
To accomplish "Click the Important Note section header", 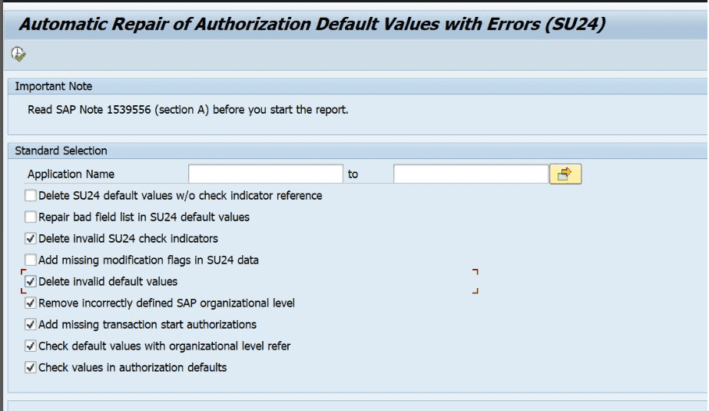I will click(x=54, y=87).
